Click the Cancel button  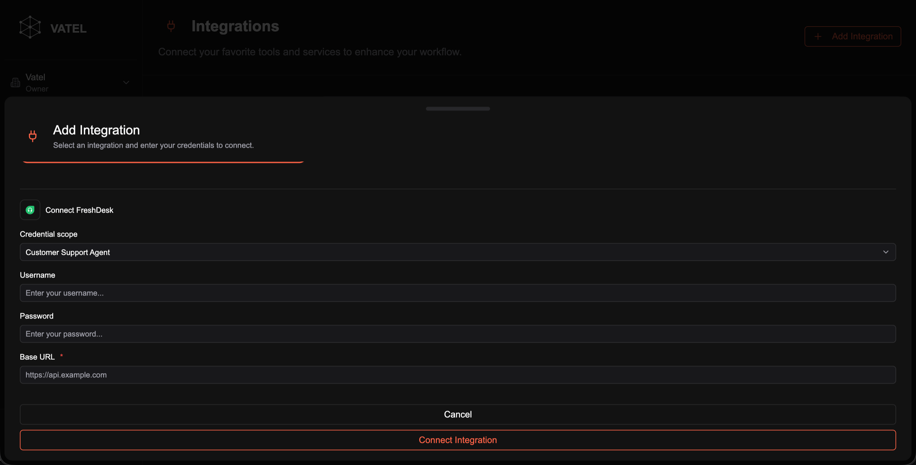[x=458, y=414]
